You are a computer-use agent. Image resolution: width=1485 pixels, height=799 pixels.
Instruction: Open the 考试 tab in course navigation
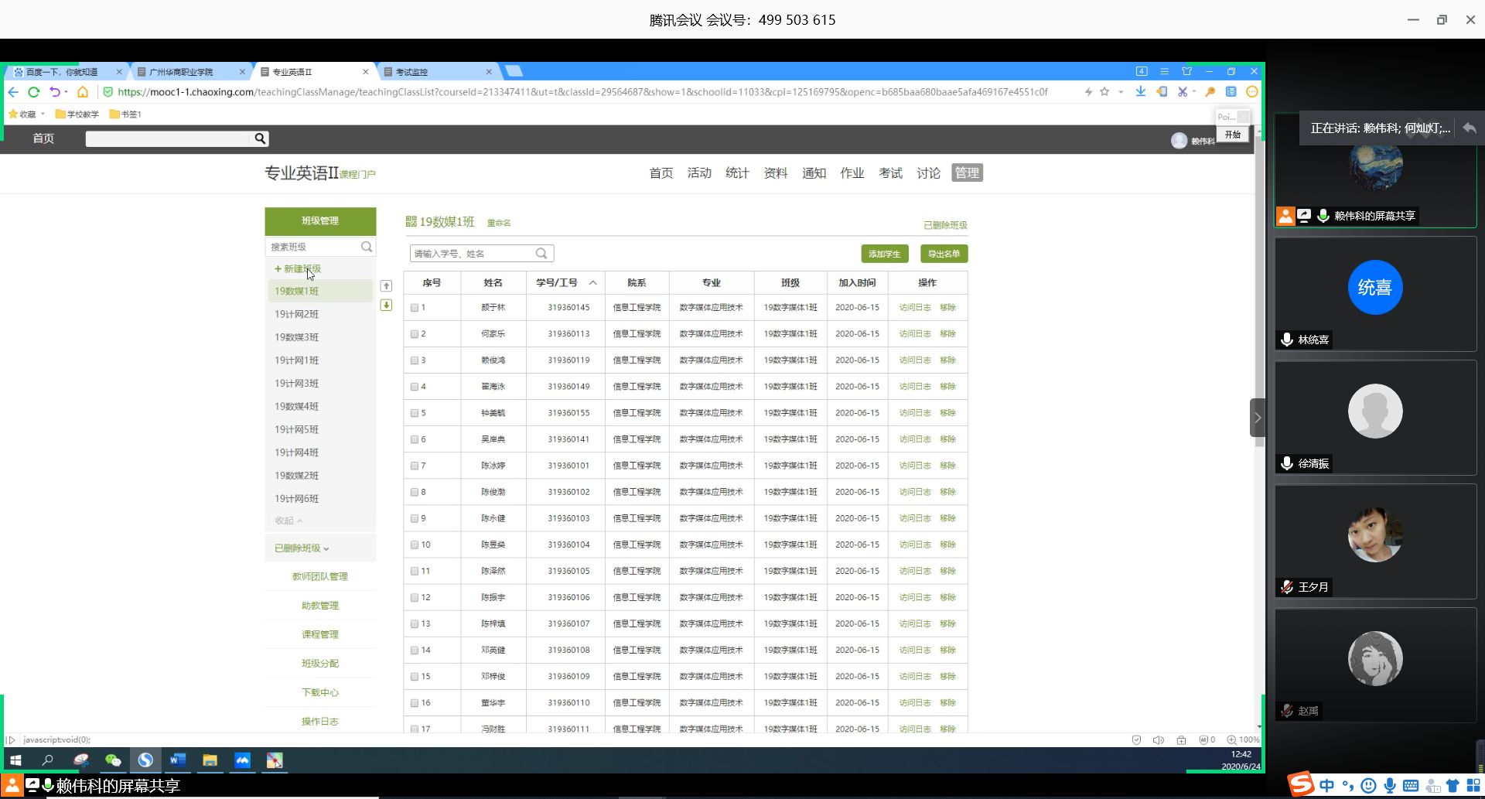pyautogui.click(x=890, y=173)
